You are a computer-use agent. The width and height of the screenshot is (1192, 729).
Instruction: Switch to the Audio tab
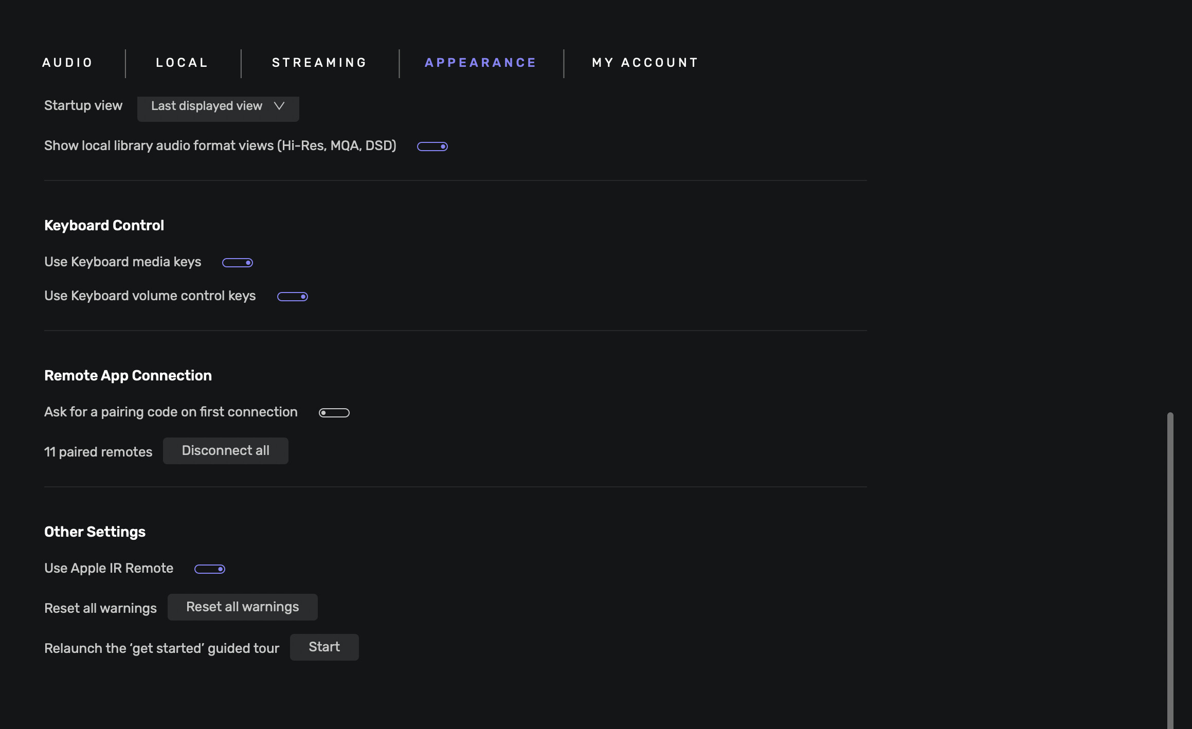coord(67,63)
